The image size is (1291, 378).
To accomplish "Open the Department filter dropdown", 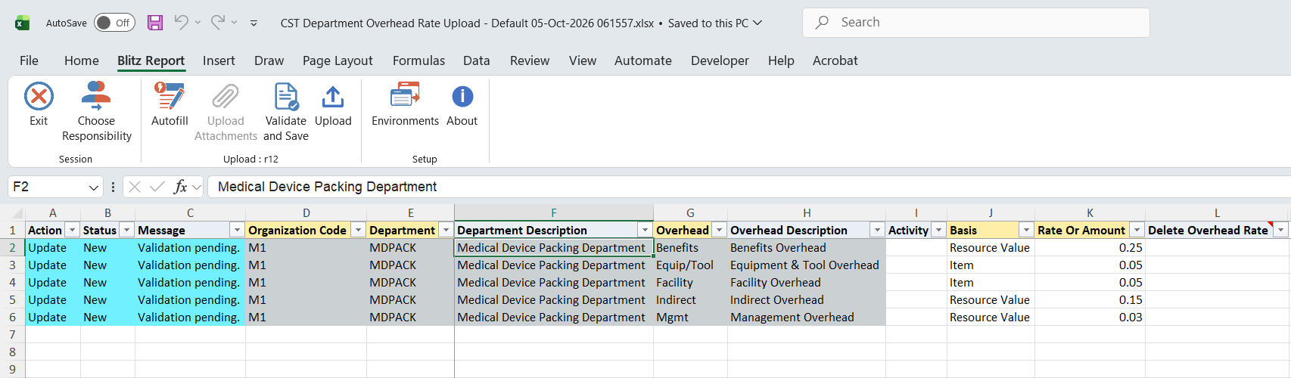I will tap(446, 230).
